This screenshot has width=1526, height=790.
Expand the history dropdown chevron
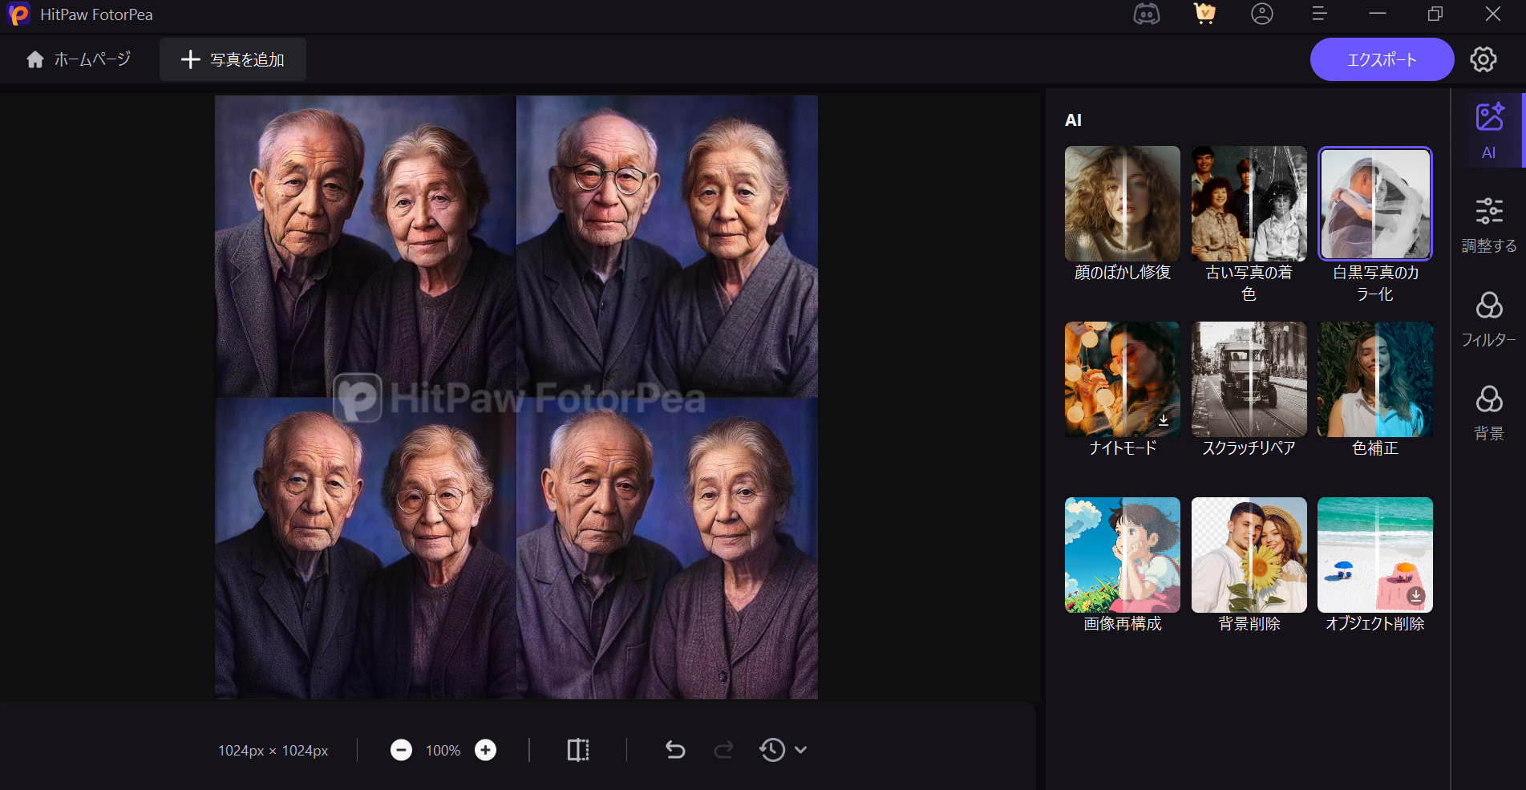coord(800,750)
